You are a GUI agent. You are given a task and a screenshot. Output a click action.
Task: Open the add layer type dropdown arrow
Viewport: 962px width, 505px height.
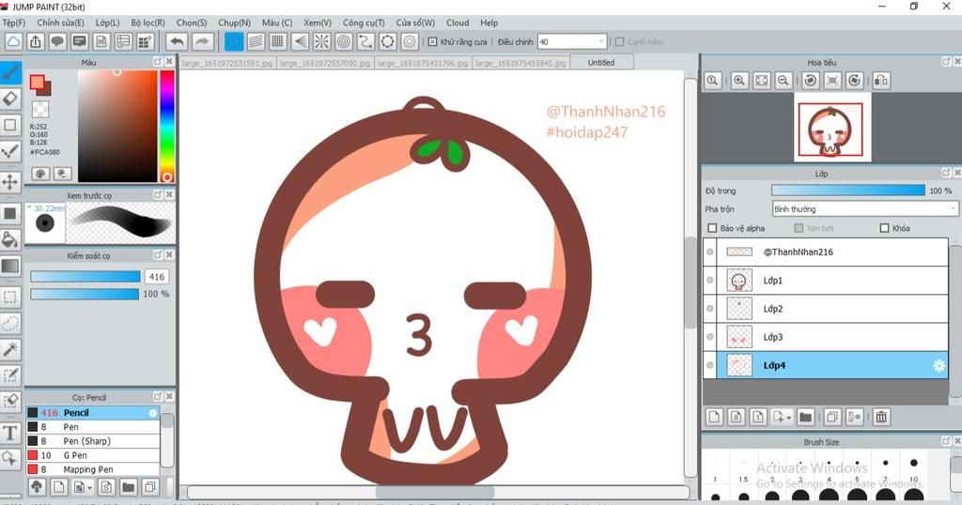click(x=789, y=418)
